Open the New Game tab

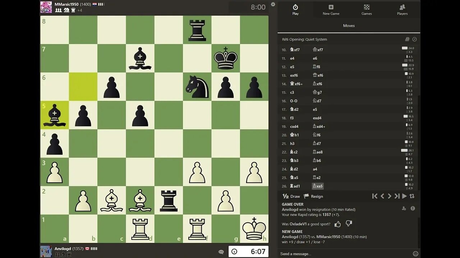tap(331, 10)
